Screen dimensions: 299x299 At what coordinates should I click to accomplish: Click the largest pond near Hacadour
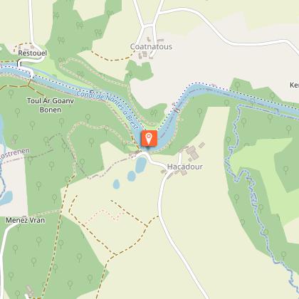click(141, 164)
